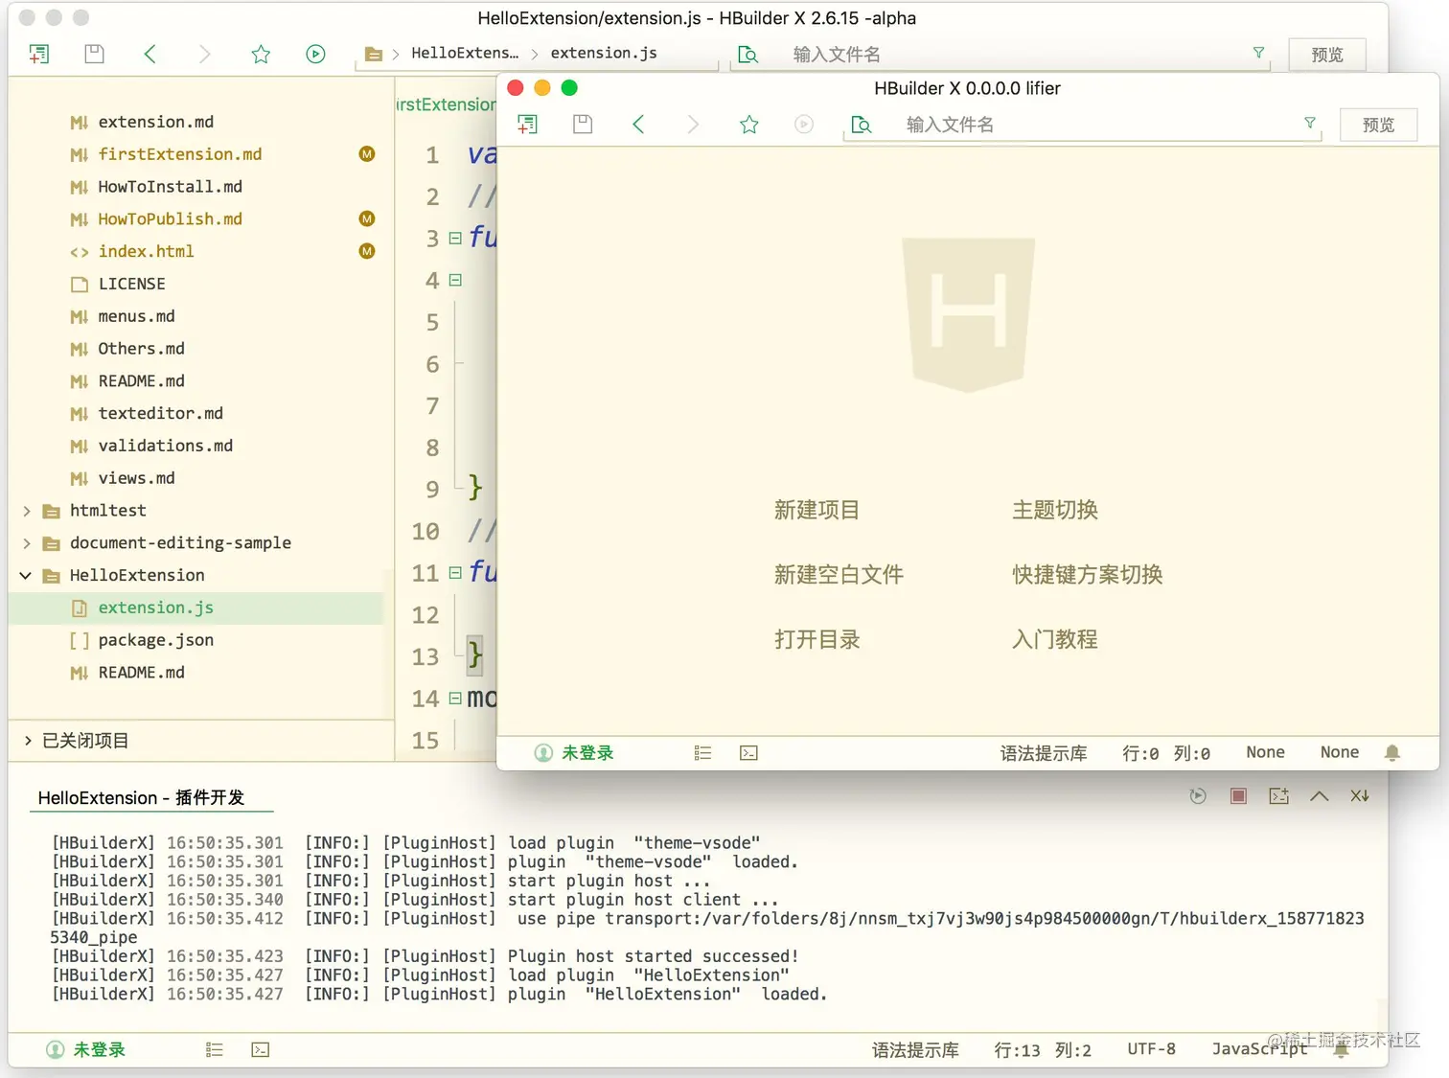Stop plugin run with red square icon
This screenshot has height=1078, width=1449.
[x=1238, y=796]
